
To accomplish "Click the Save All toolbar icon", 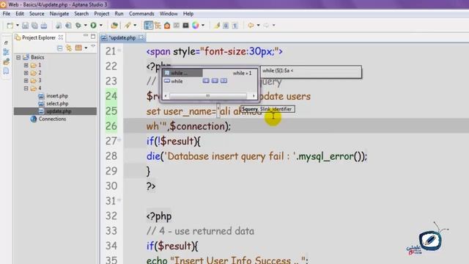I will [x=34, y=26].
